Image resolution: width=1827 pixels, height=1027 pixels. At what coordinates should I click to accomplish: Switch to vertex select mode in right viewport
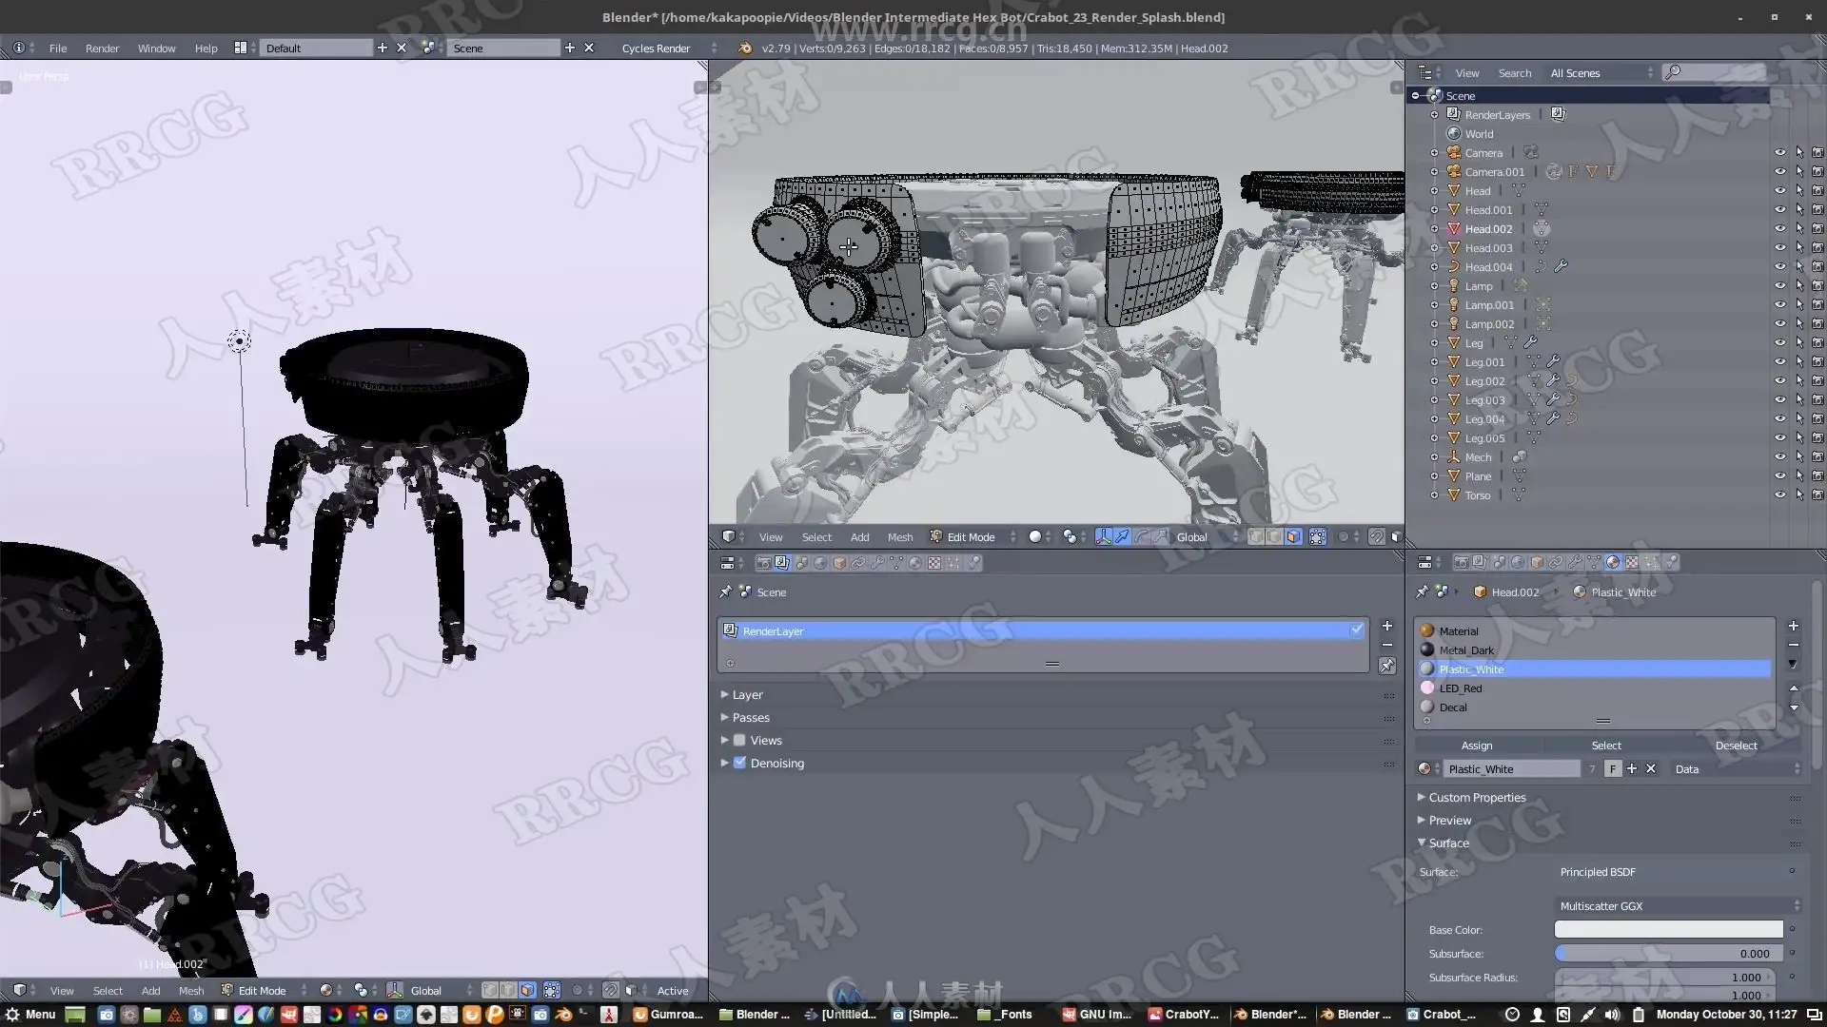point(1256,537)
